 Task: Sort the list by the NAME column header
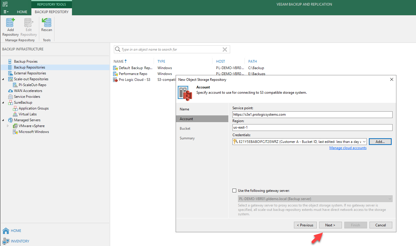[119, 61]
